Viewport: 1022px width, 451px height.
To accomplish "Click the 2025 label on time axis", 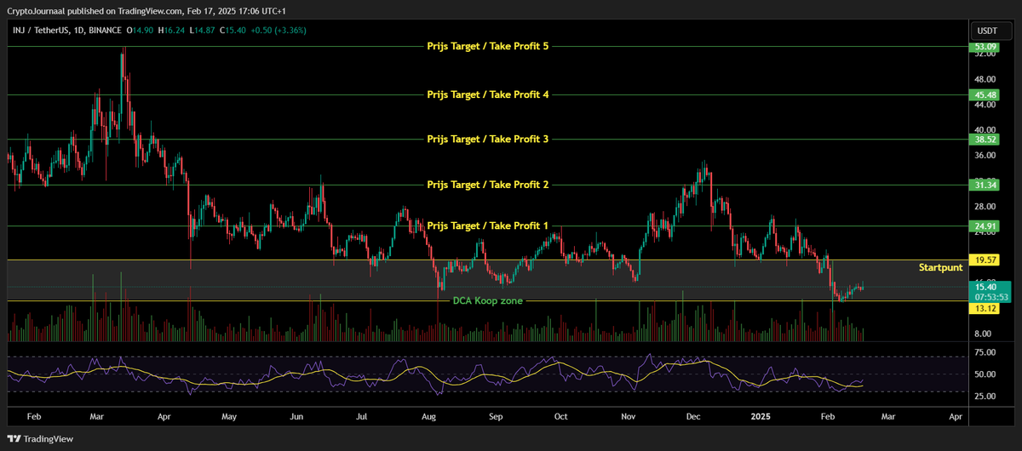I will pyautogui.click(x=761, y=418).
